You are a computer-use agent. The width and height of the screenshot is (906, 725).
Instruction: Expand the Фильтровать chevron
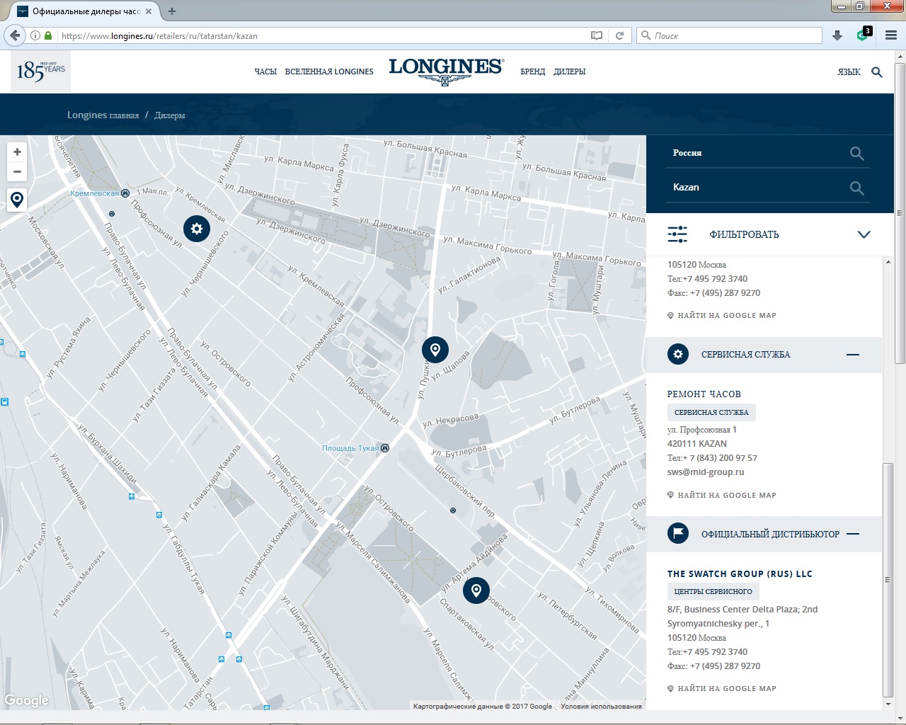coord(864,234)
